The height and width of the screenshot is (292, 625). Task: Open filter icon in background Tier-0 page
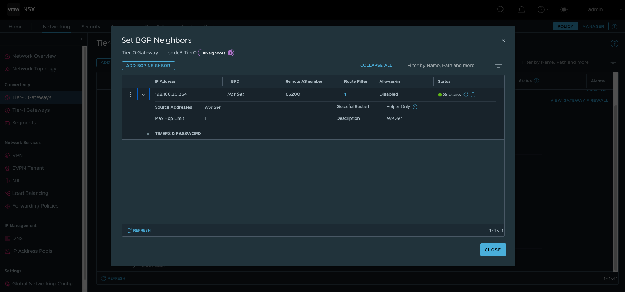pyautogui.click(x=613, y=62)
